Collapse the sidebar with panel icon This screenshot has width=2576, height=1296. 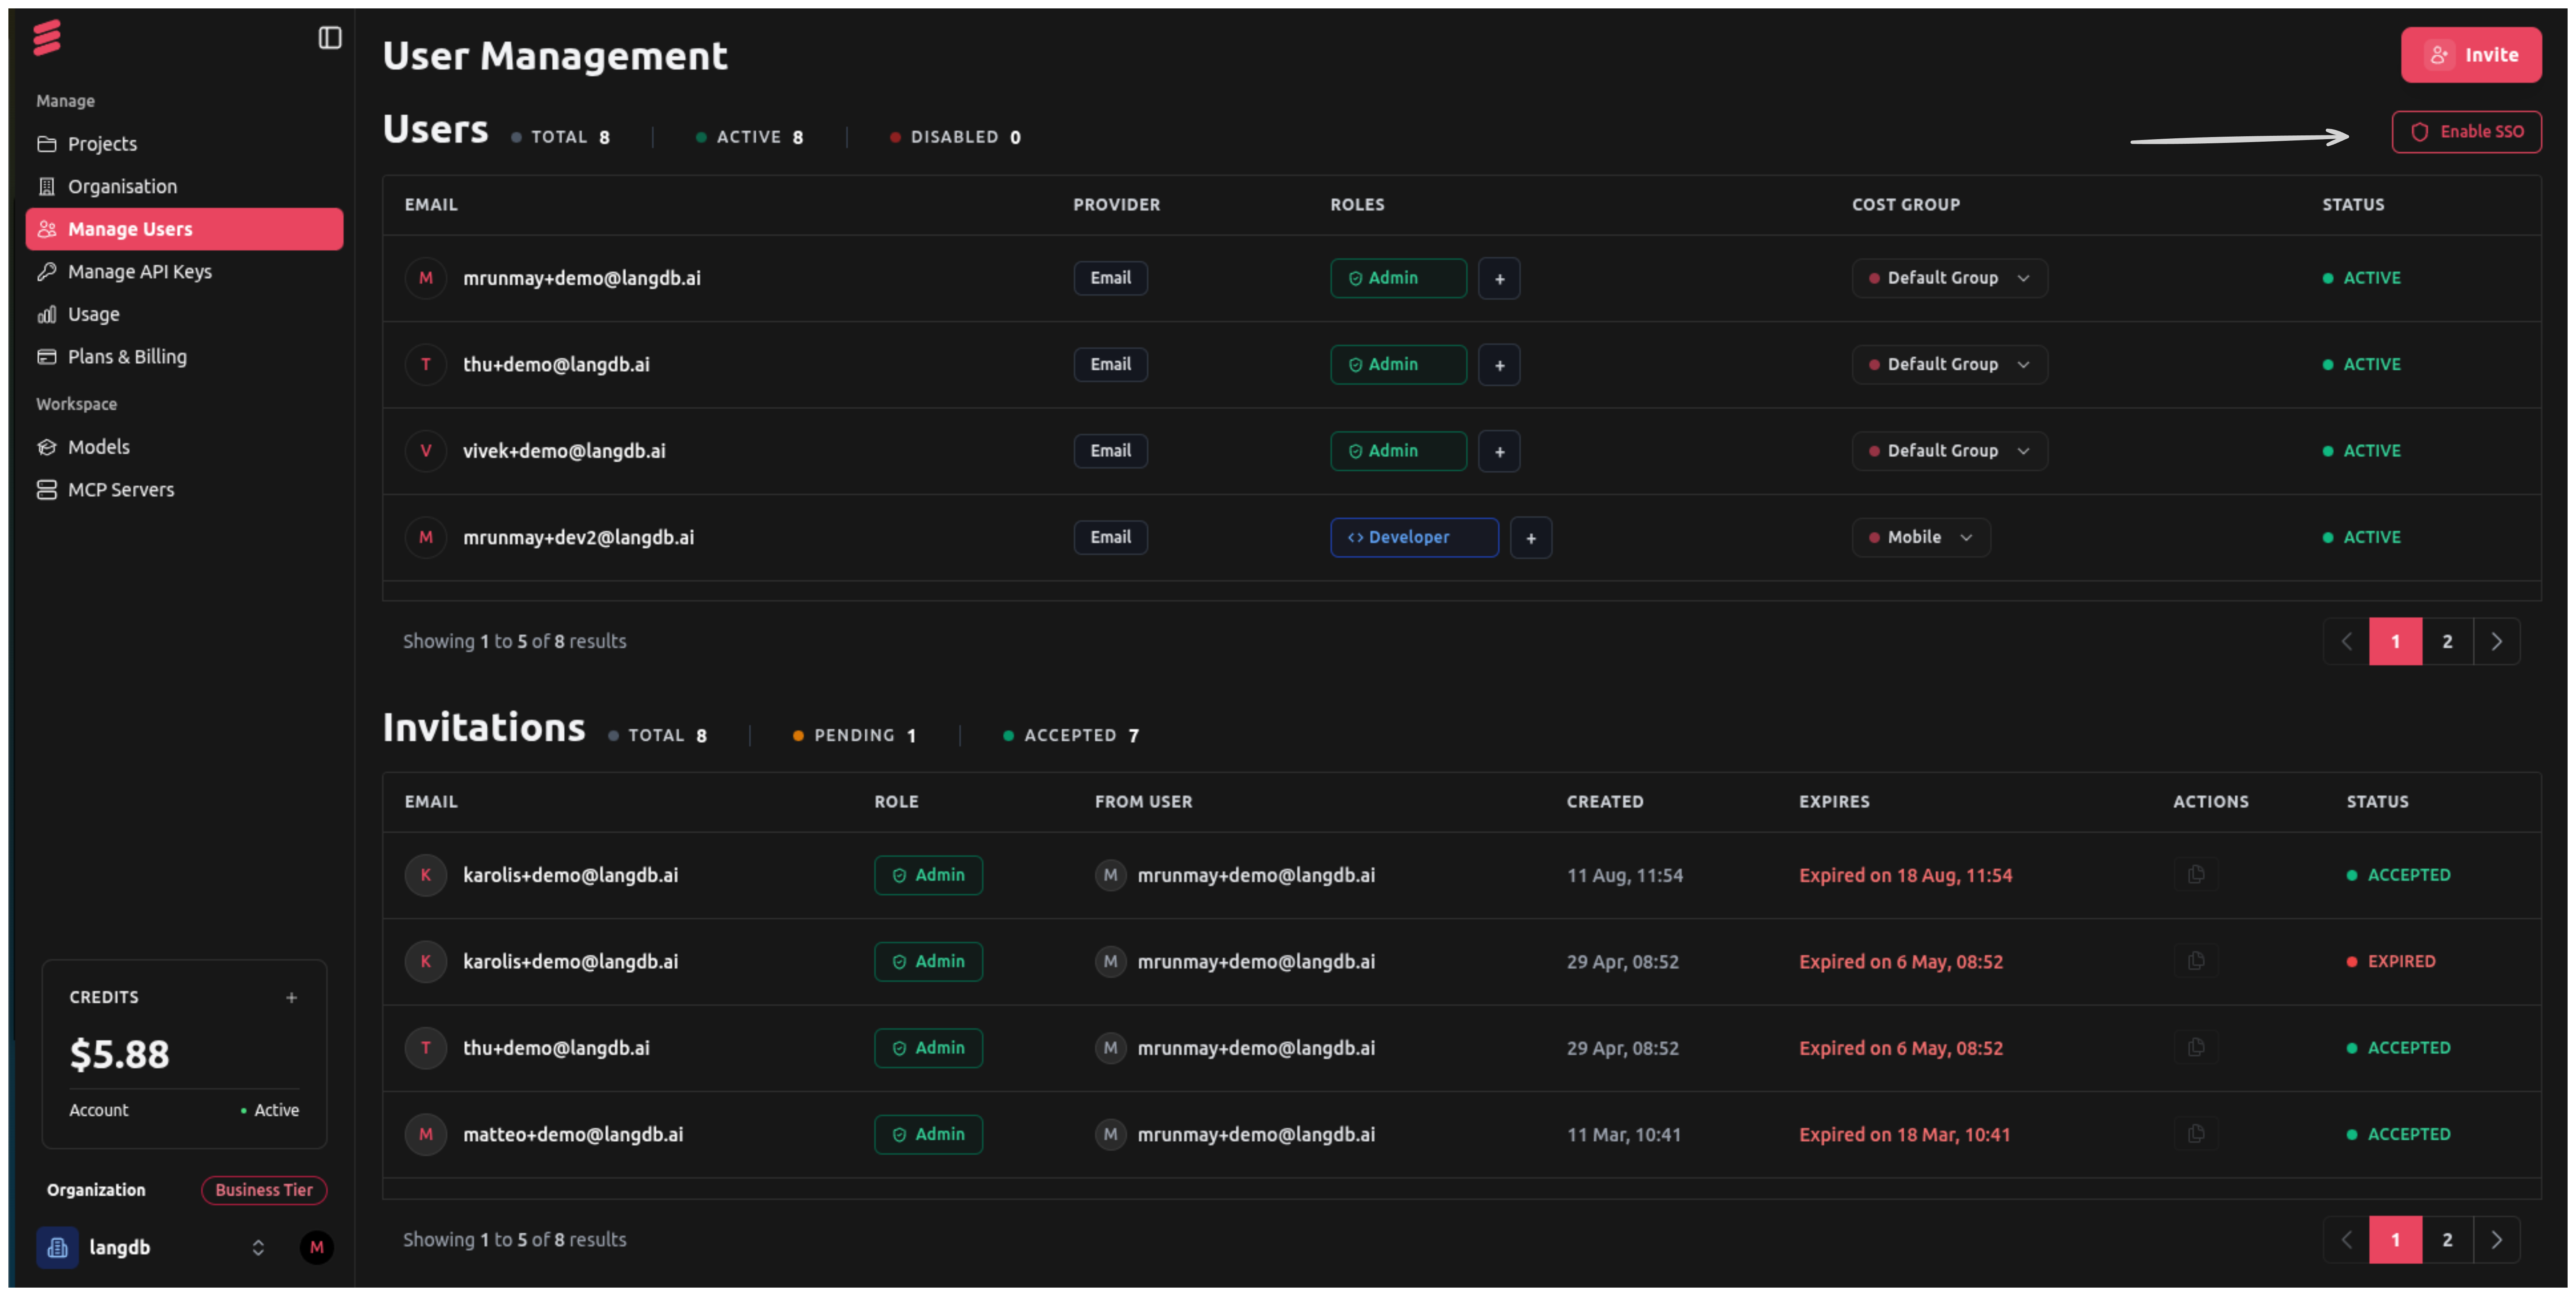[330, 38]
